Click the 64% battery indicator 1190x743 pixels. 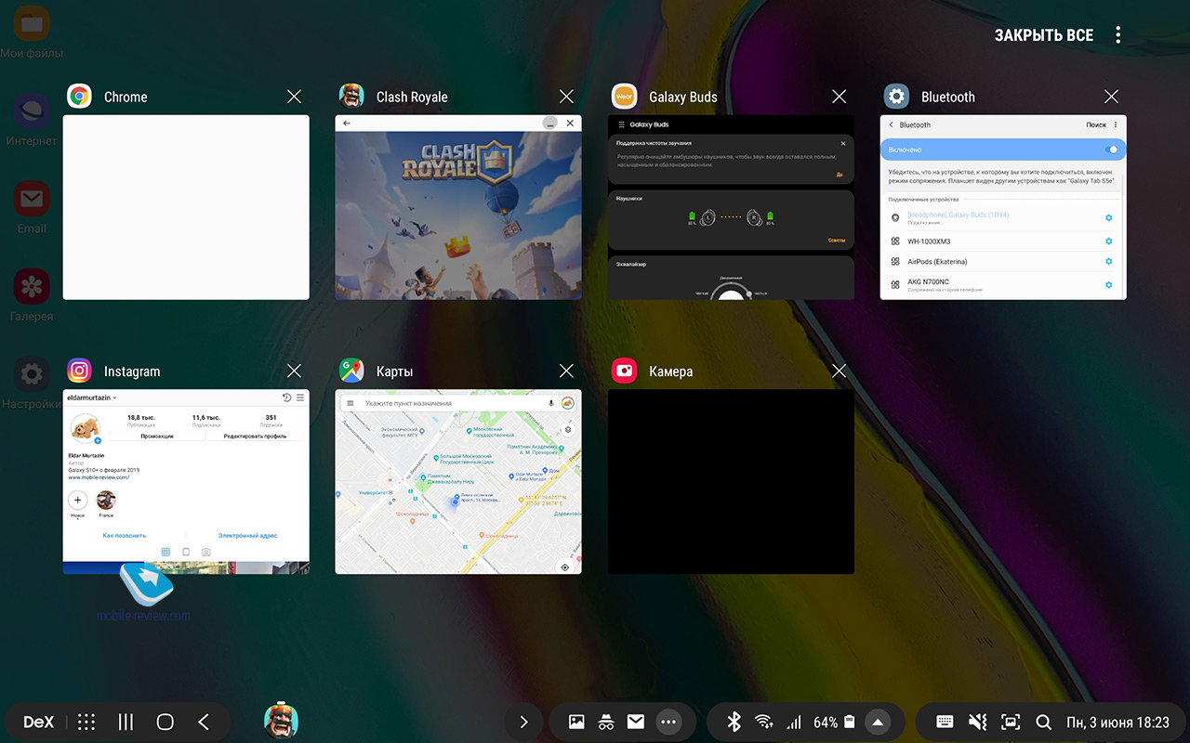point(834,722)
